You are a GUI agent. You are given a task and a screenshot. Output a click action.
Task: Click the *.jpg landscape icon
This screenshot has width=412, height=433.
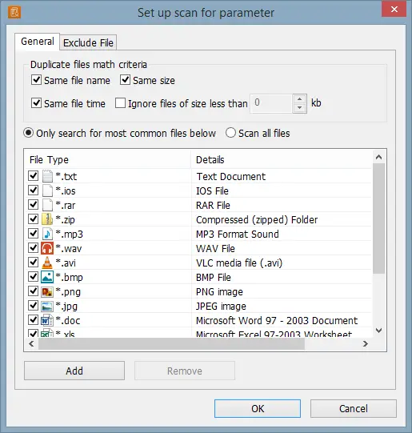click(x=47, y=306)
